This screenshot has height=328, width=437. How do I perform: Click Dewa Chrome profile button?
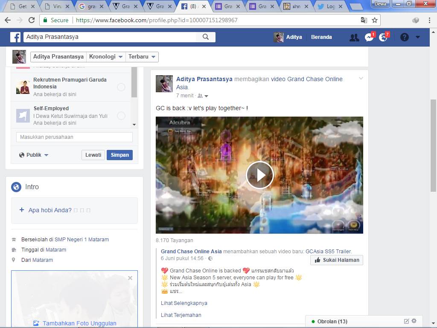tap(380, 3)
